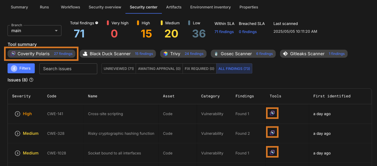Open the 0 findings Breached SLA link
Screen dimensions: 377x166
(x=248, y=32)
